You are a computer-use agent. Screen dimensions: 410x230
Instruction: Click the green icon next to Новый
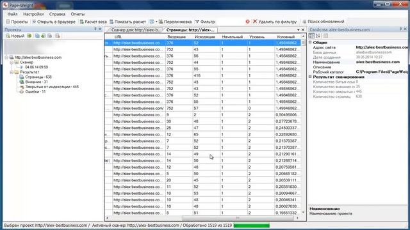tap(29, 36)
